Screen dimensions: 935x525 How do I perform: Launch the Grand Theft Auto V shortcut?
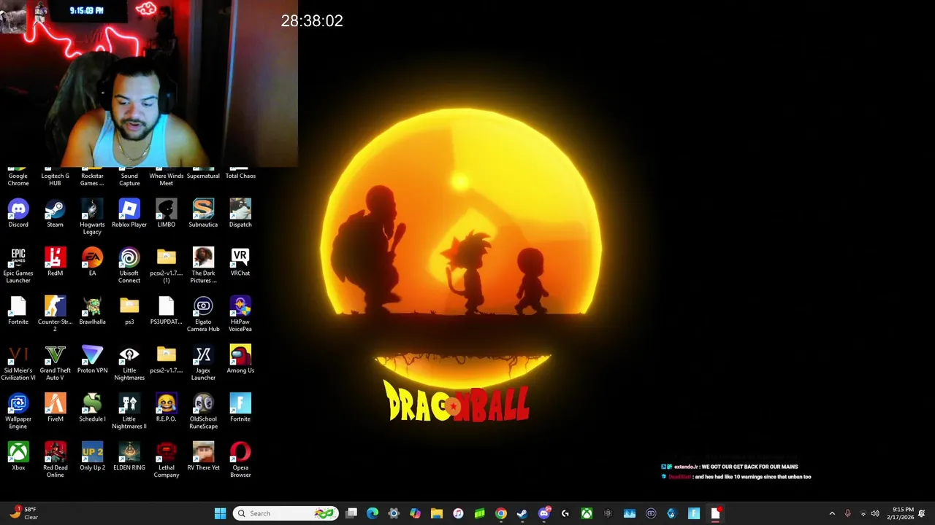tap(55, 364)
